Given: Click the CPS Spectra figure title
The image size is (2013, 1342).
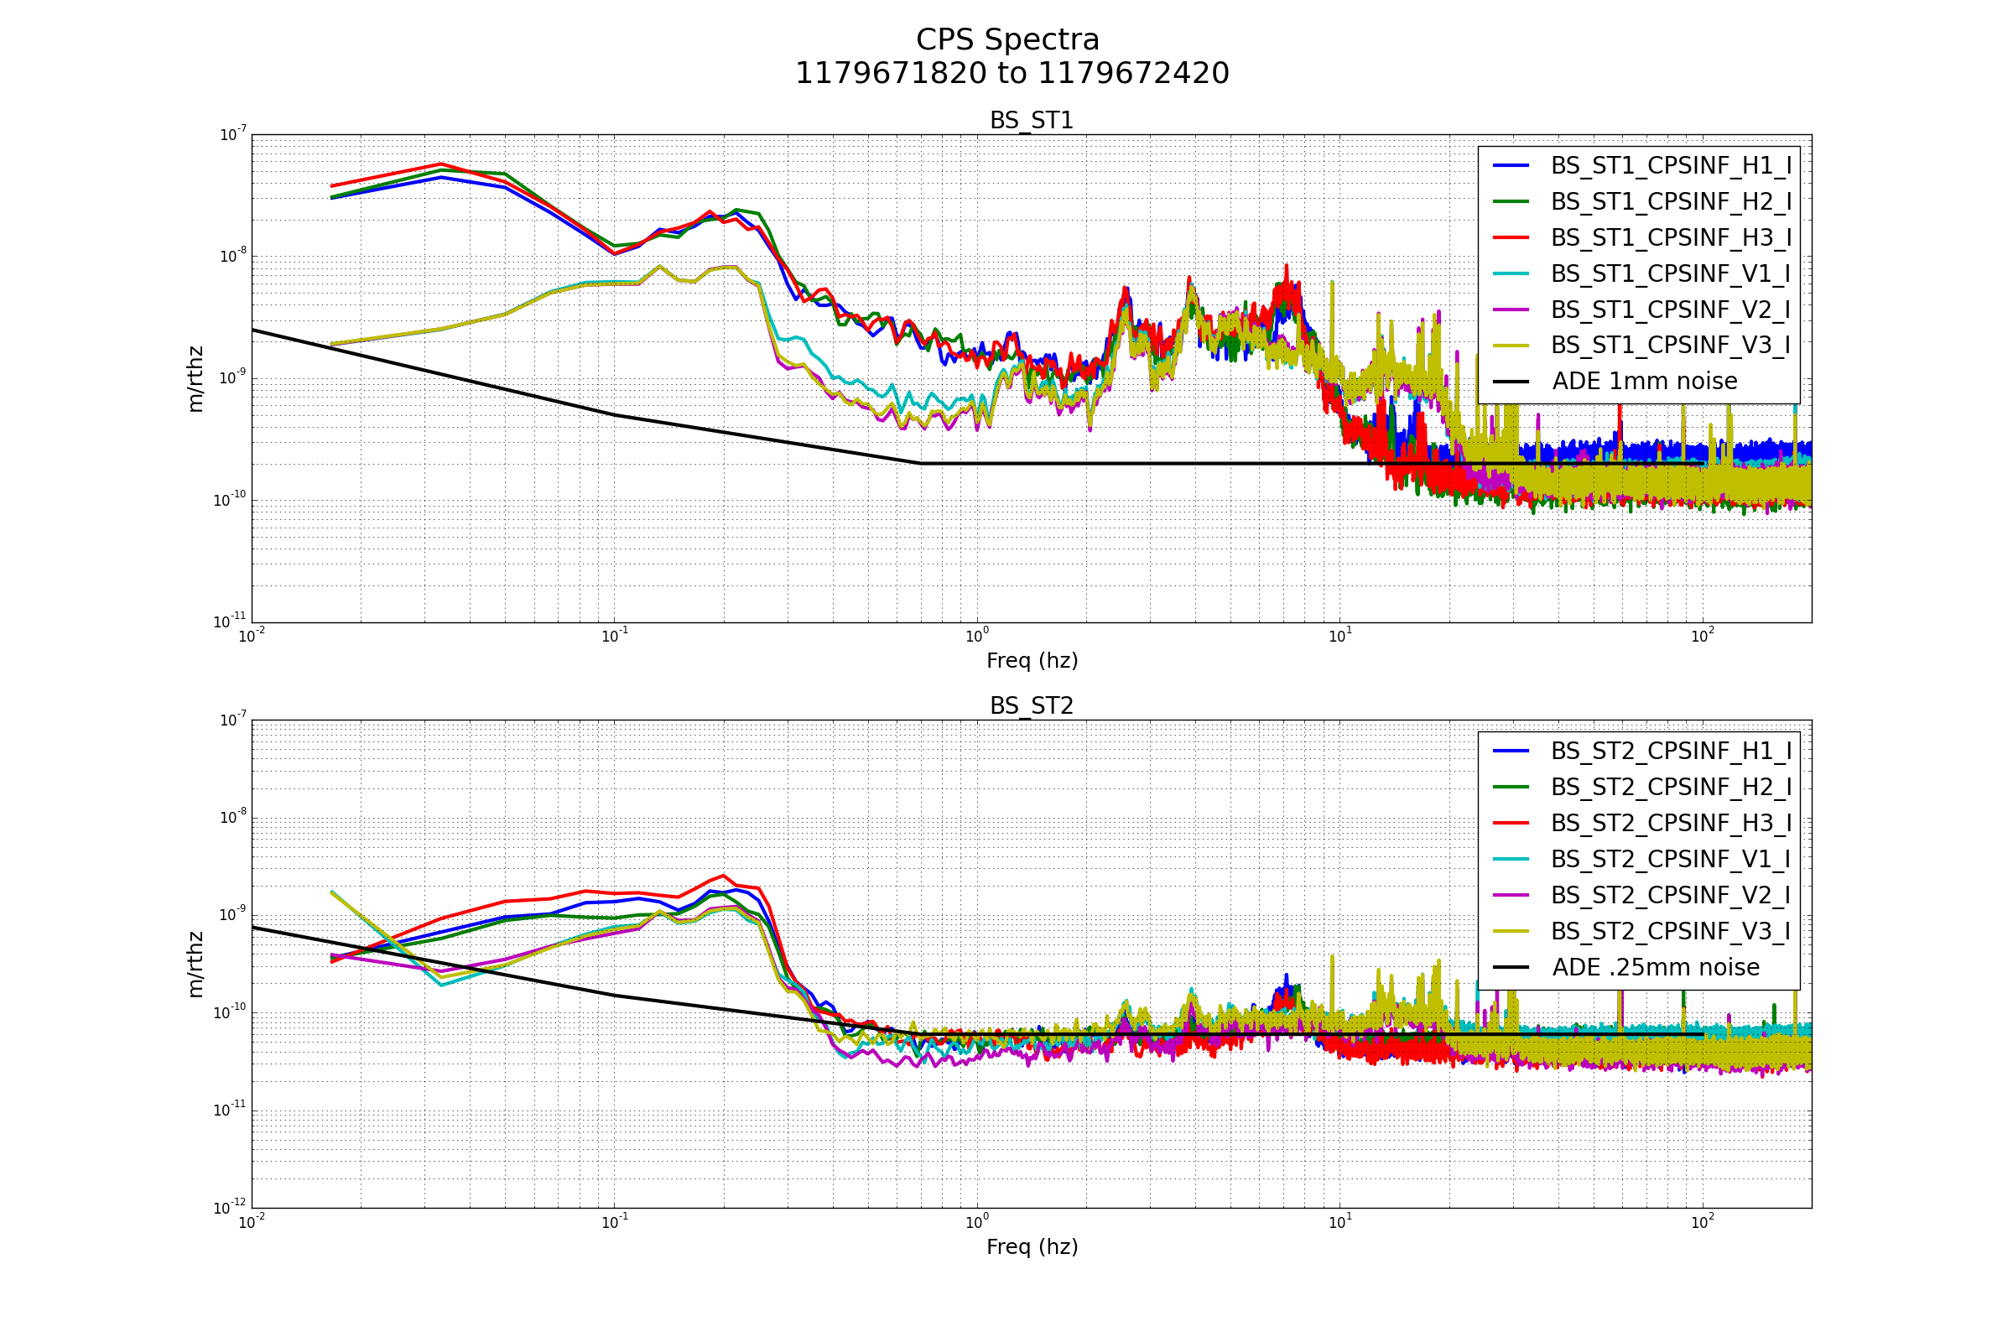Looking at the screenshot, I should (1007, 40).
